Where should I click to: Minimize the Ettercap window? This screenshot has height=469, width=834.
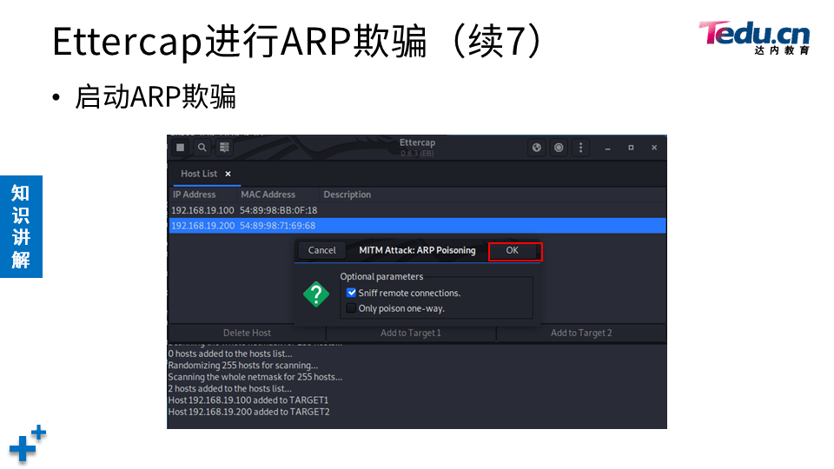click(607, 148)
